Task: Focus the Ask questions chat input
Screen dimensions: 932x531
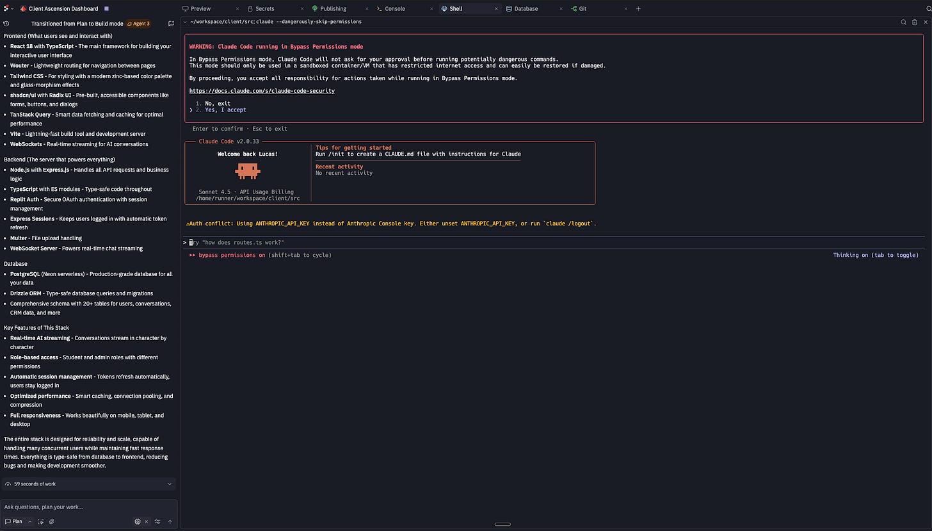Action: (x=88, y=507)
